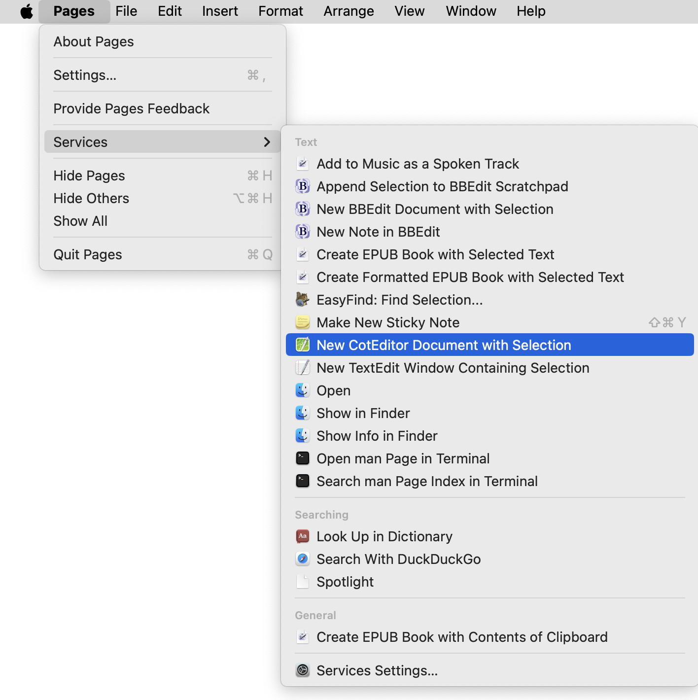Open the Window menu

click(x=471, y=11)
